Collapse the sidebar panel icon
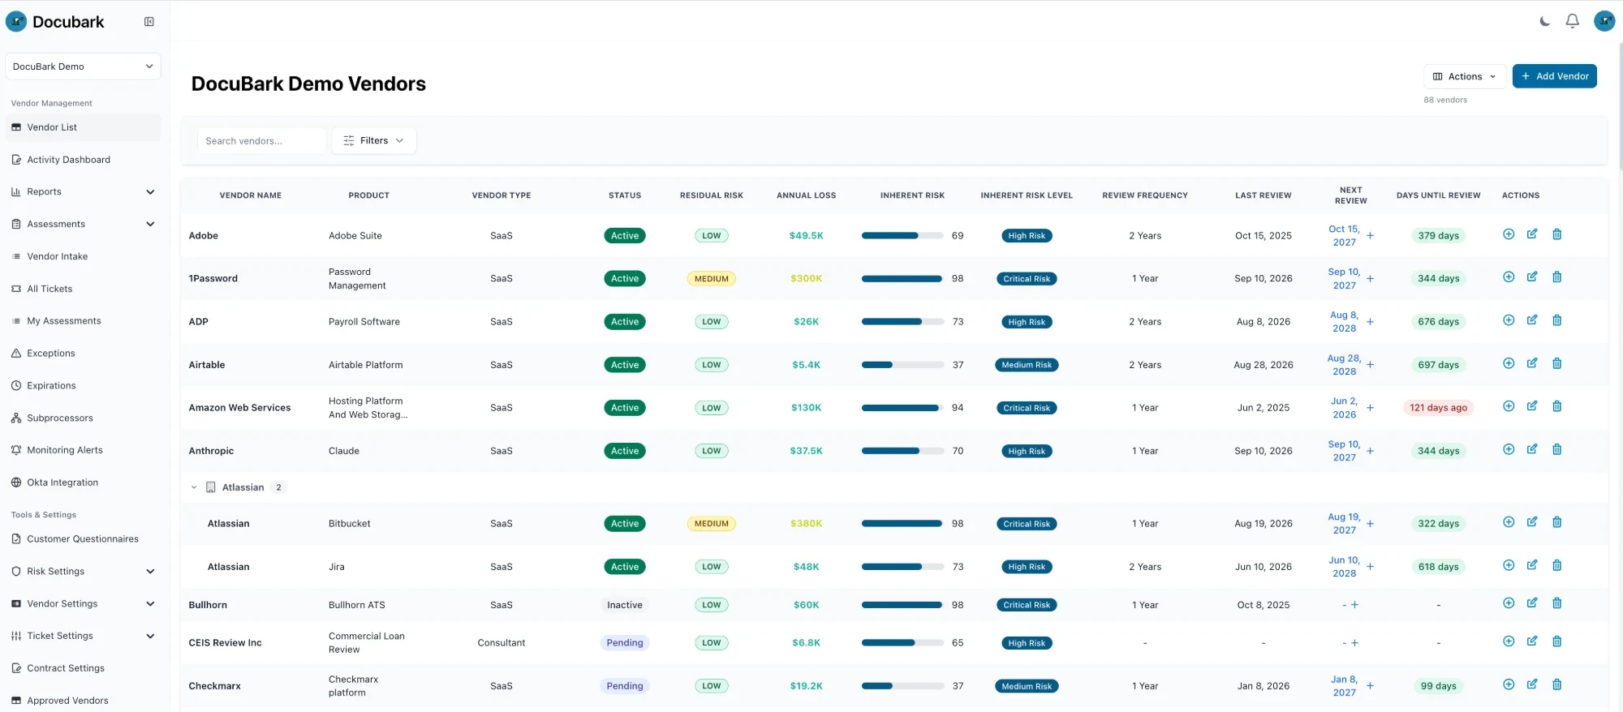 [x=149, y=22]
